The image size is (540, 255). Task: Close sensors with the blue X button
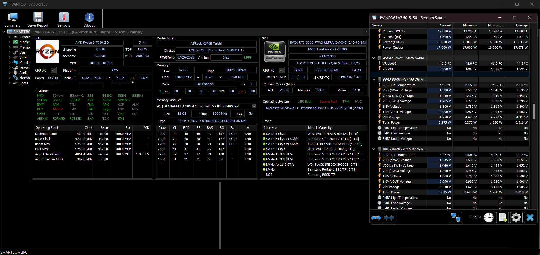point(530,218)
